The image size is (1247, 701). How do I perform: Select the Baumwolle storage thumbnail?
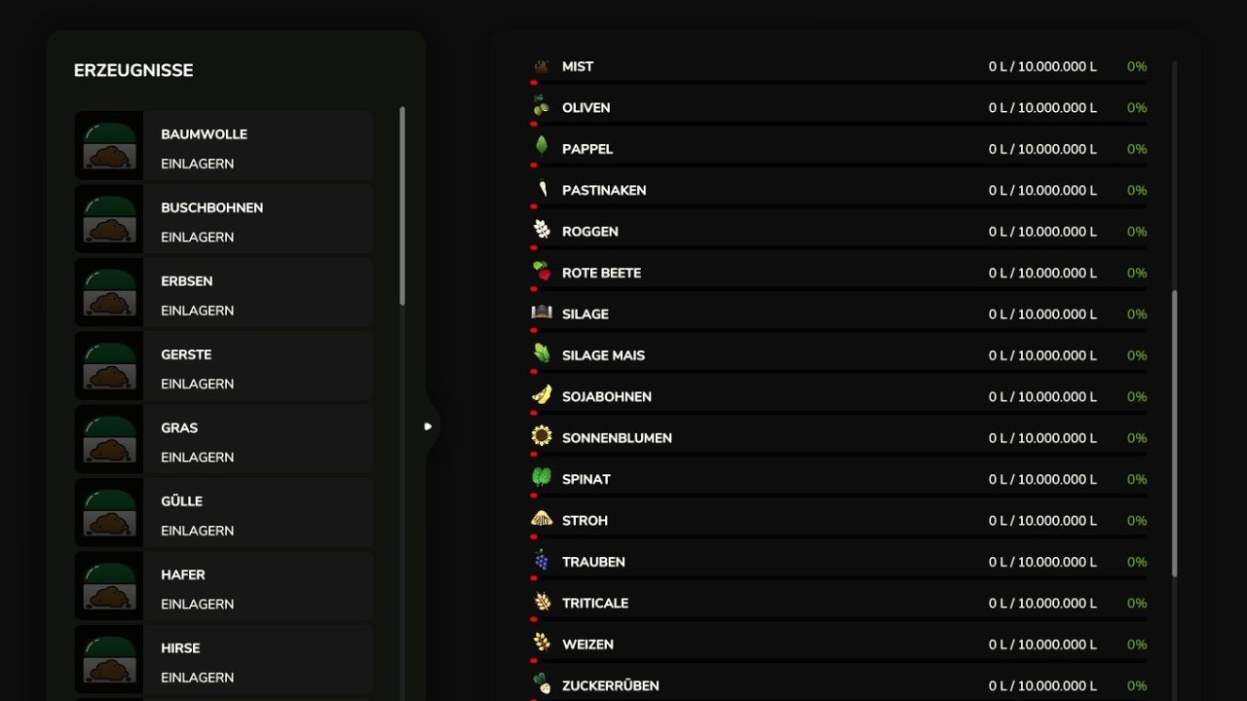click(109, 145)
